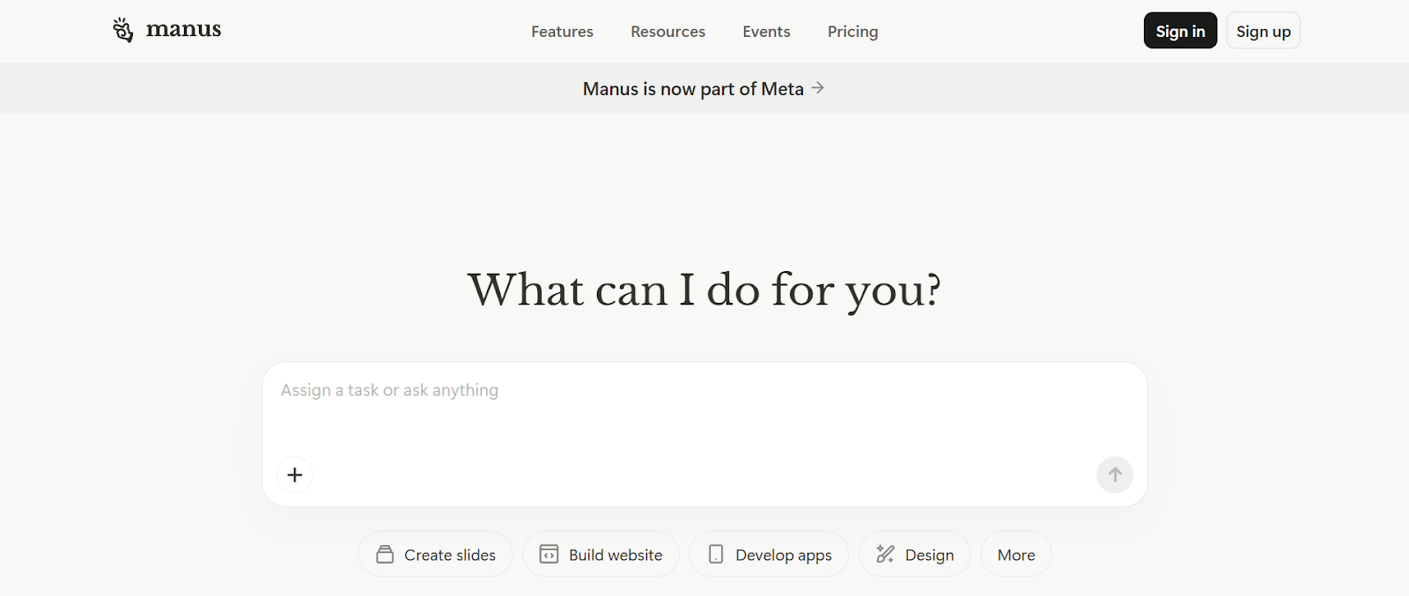Click the Sign up button
This screenshot has height=596, width=1409.
tap(1263, 31)
